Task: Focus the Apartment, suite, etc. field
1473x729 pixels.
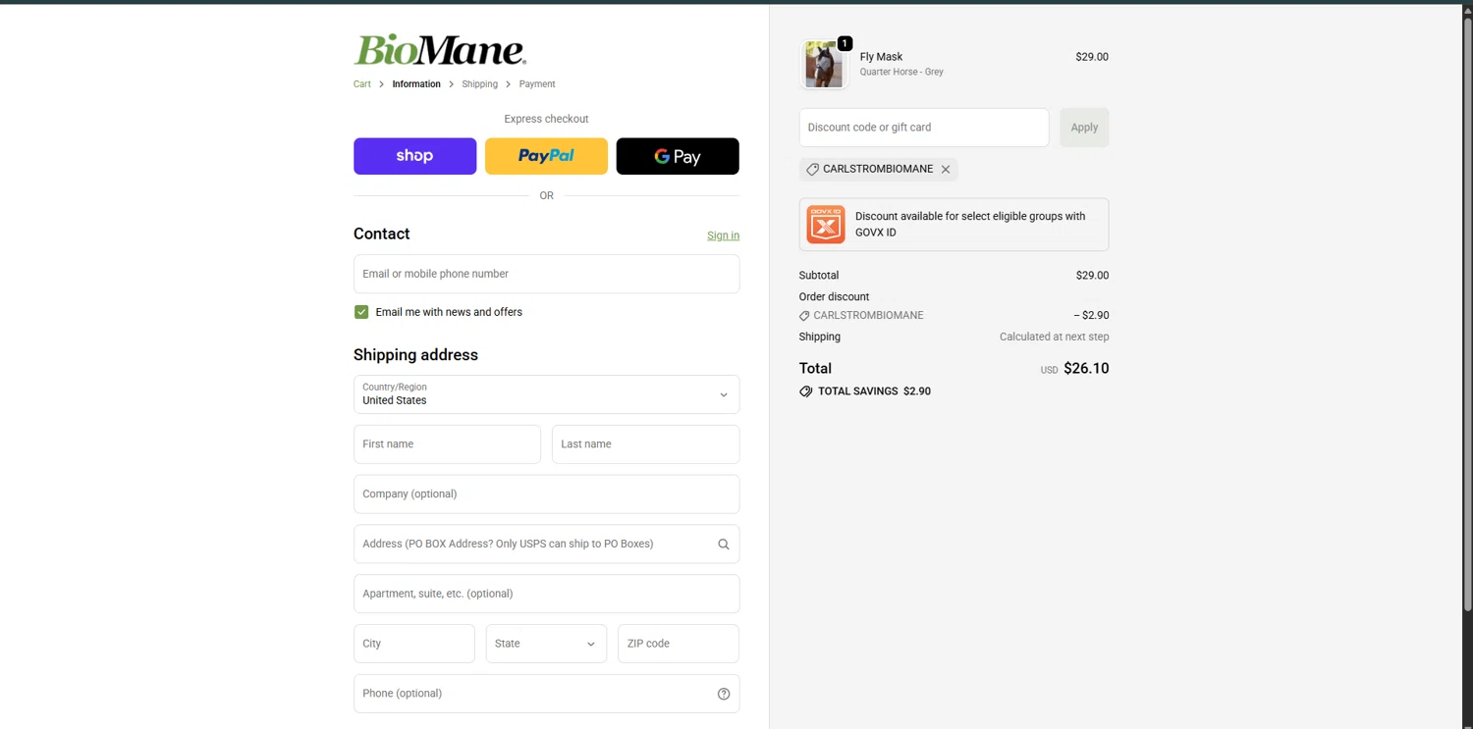Action: tap(546, 594)
